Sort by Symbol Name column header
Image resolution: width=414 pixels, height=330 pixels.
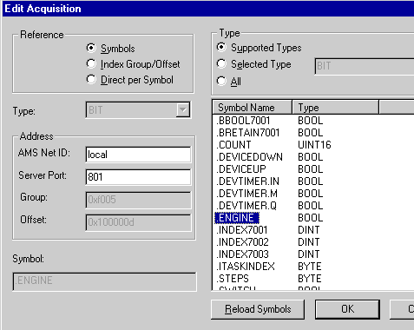[x=253, y=108]
